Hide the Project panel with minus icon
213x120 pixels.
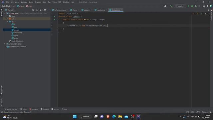pyautogui.click(x=49, y=10)
